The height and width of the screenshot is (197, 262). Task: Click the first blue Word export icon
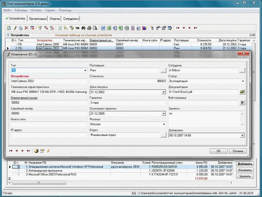pos(103,28)
